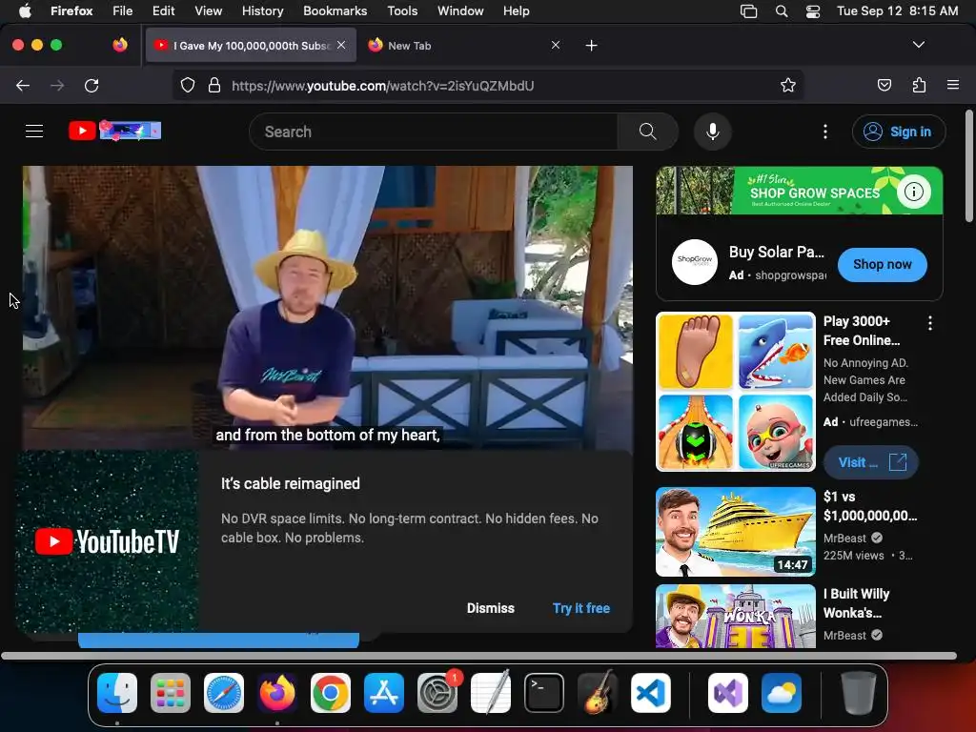This screenshot has width=976, height=732.
Task: Bookmark this page with star icon
Action: tap(787, 85)
